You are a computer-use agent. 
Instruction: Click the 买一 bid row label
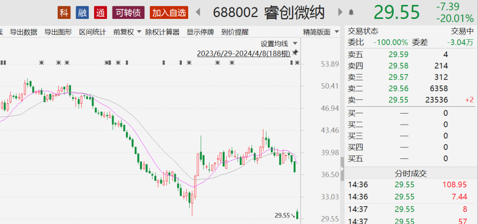pyautogui.click(x=356, y=113)
